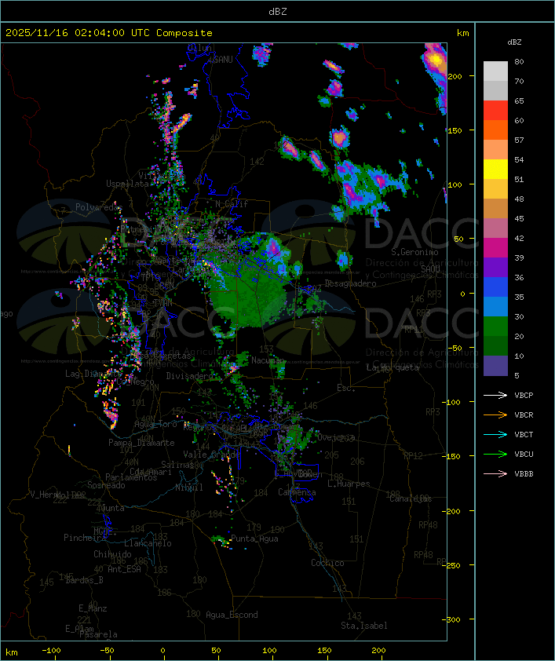Click the VBCU legend label

click(524, 454)
